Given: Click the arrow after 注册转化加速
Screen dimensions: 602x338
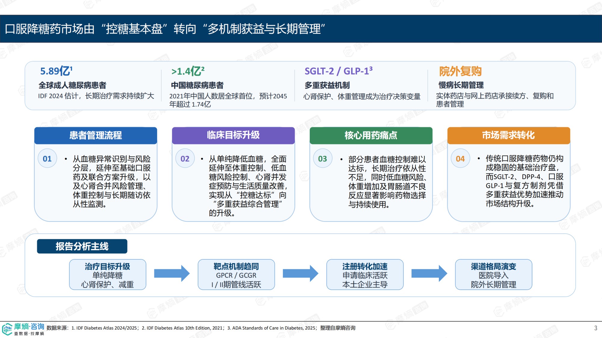Looking at the screenshot, I should pyautogui.click(x=429, y=273).
